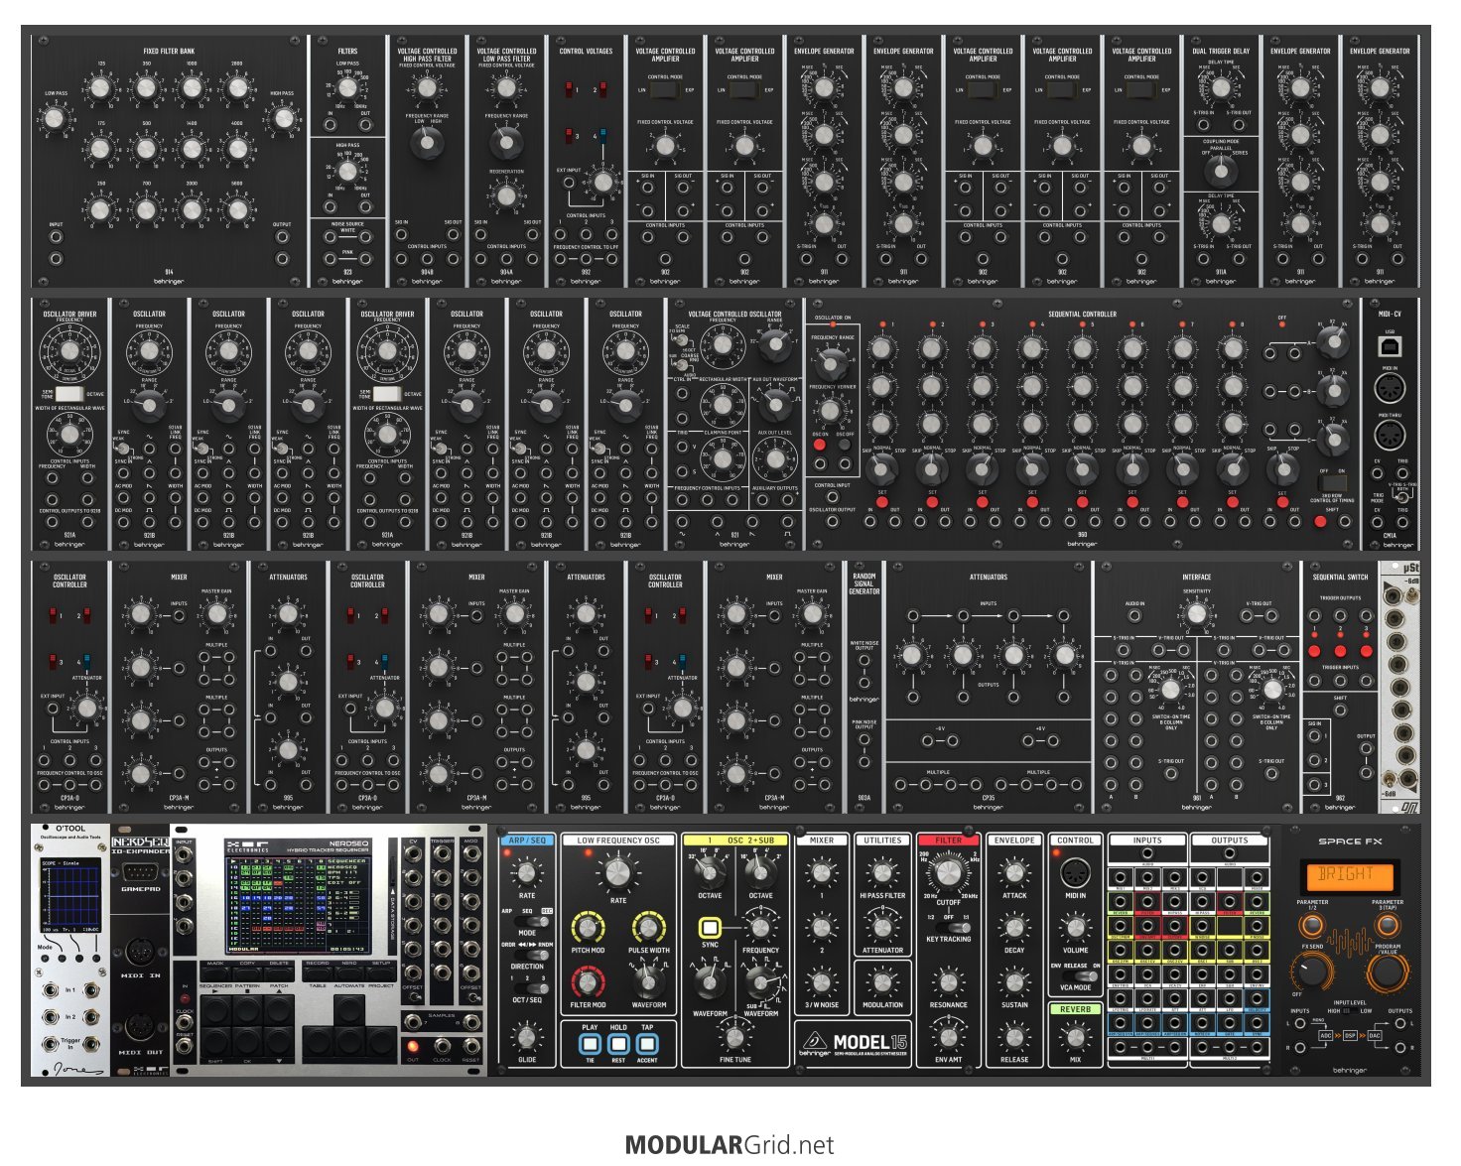1461x1166 pixels.
Task: Click the Model 15 envelope Attack knob
Action: (1013, 874)
